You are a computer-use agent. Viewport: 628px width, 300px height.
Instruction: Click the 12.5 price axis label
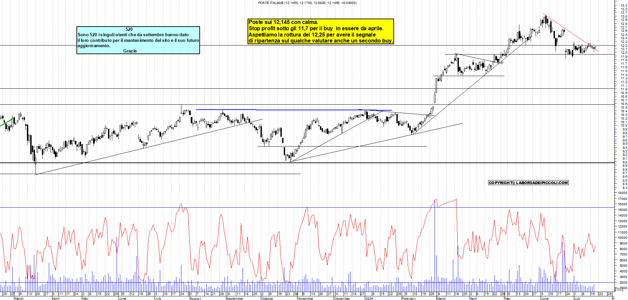pos(624,35)
